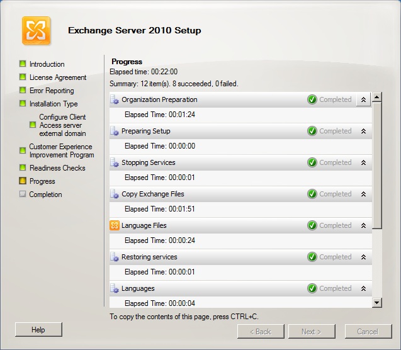
Task: Click green checkmark for Stopping Services
Action: pos(312,162)
